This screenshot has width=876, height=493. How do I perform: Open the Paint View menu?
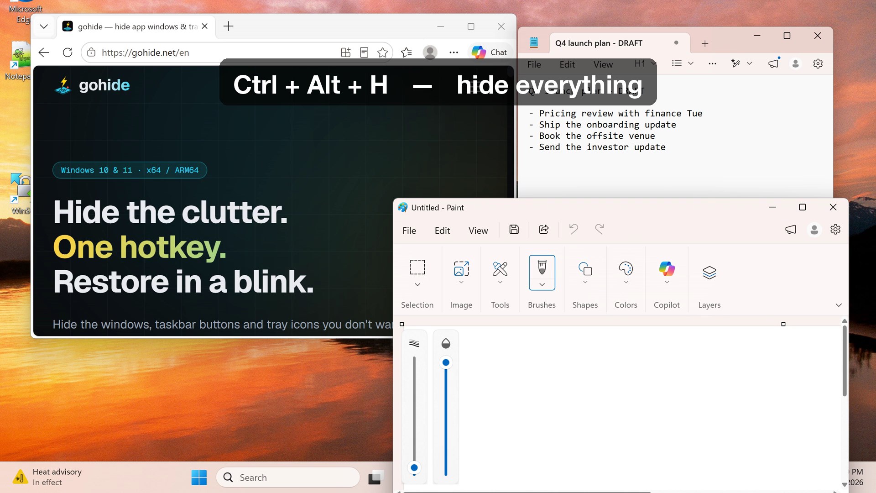478,231
